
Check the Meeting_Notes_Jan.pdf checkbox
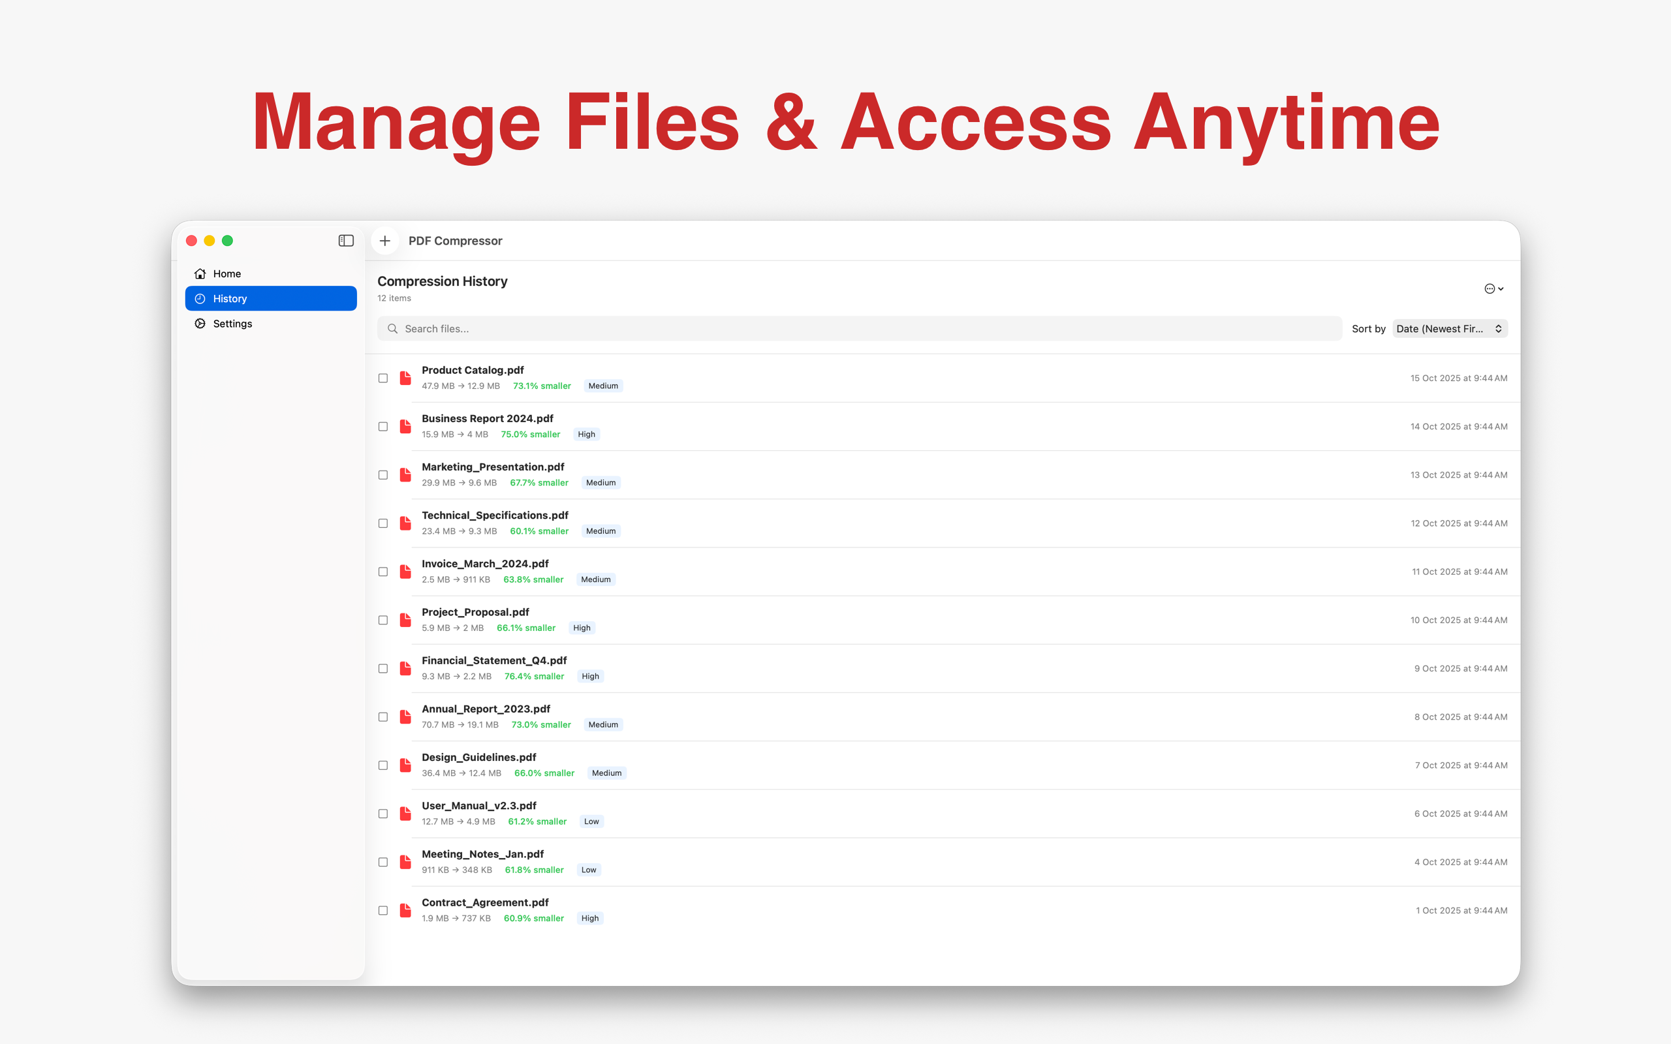[383, 861]
